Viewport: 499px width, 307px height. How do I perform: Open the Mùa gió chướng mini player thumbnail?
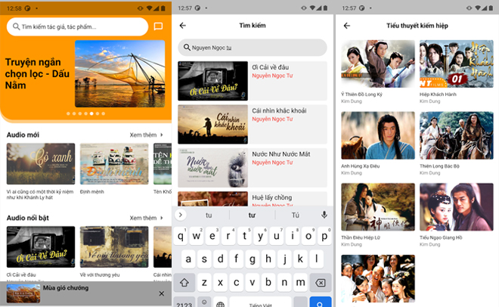[23, 293]
